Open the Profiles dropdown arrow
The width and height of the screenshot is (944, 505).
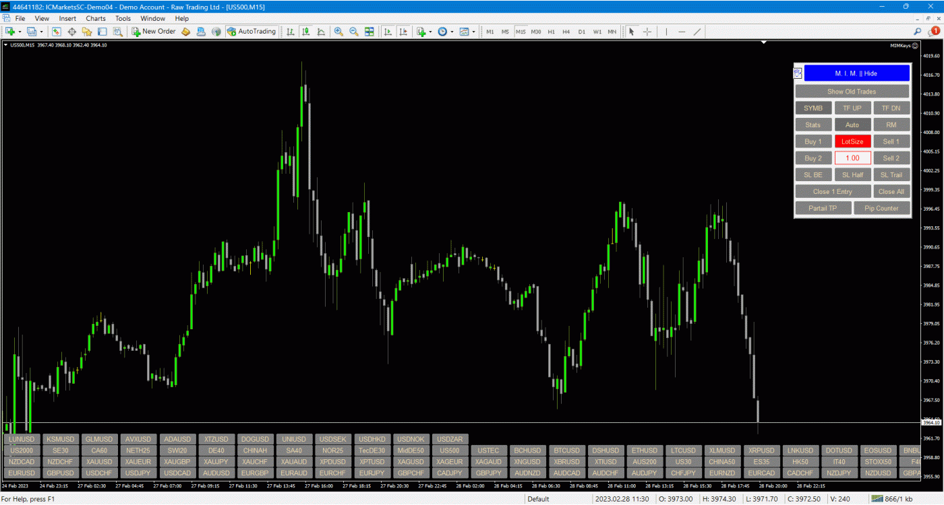(x=42, y=32)
